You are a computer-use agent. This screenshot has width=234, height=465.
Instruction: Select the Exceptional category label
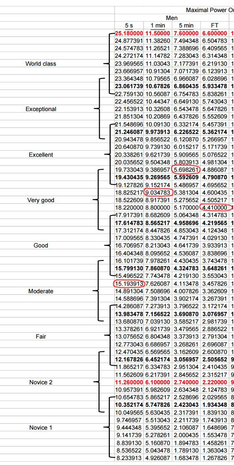[x=41, y=109]
